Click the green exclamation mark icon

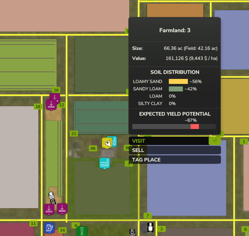coord(82,231)
